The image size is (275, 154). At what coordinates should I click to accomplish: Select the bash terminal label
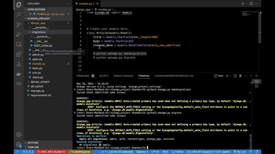[x=219, y=76]
